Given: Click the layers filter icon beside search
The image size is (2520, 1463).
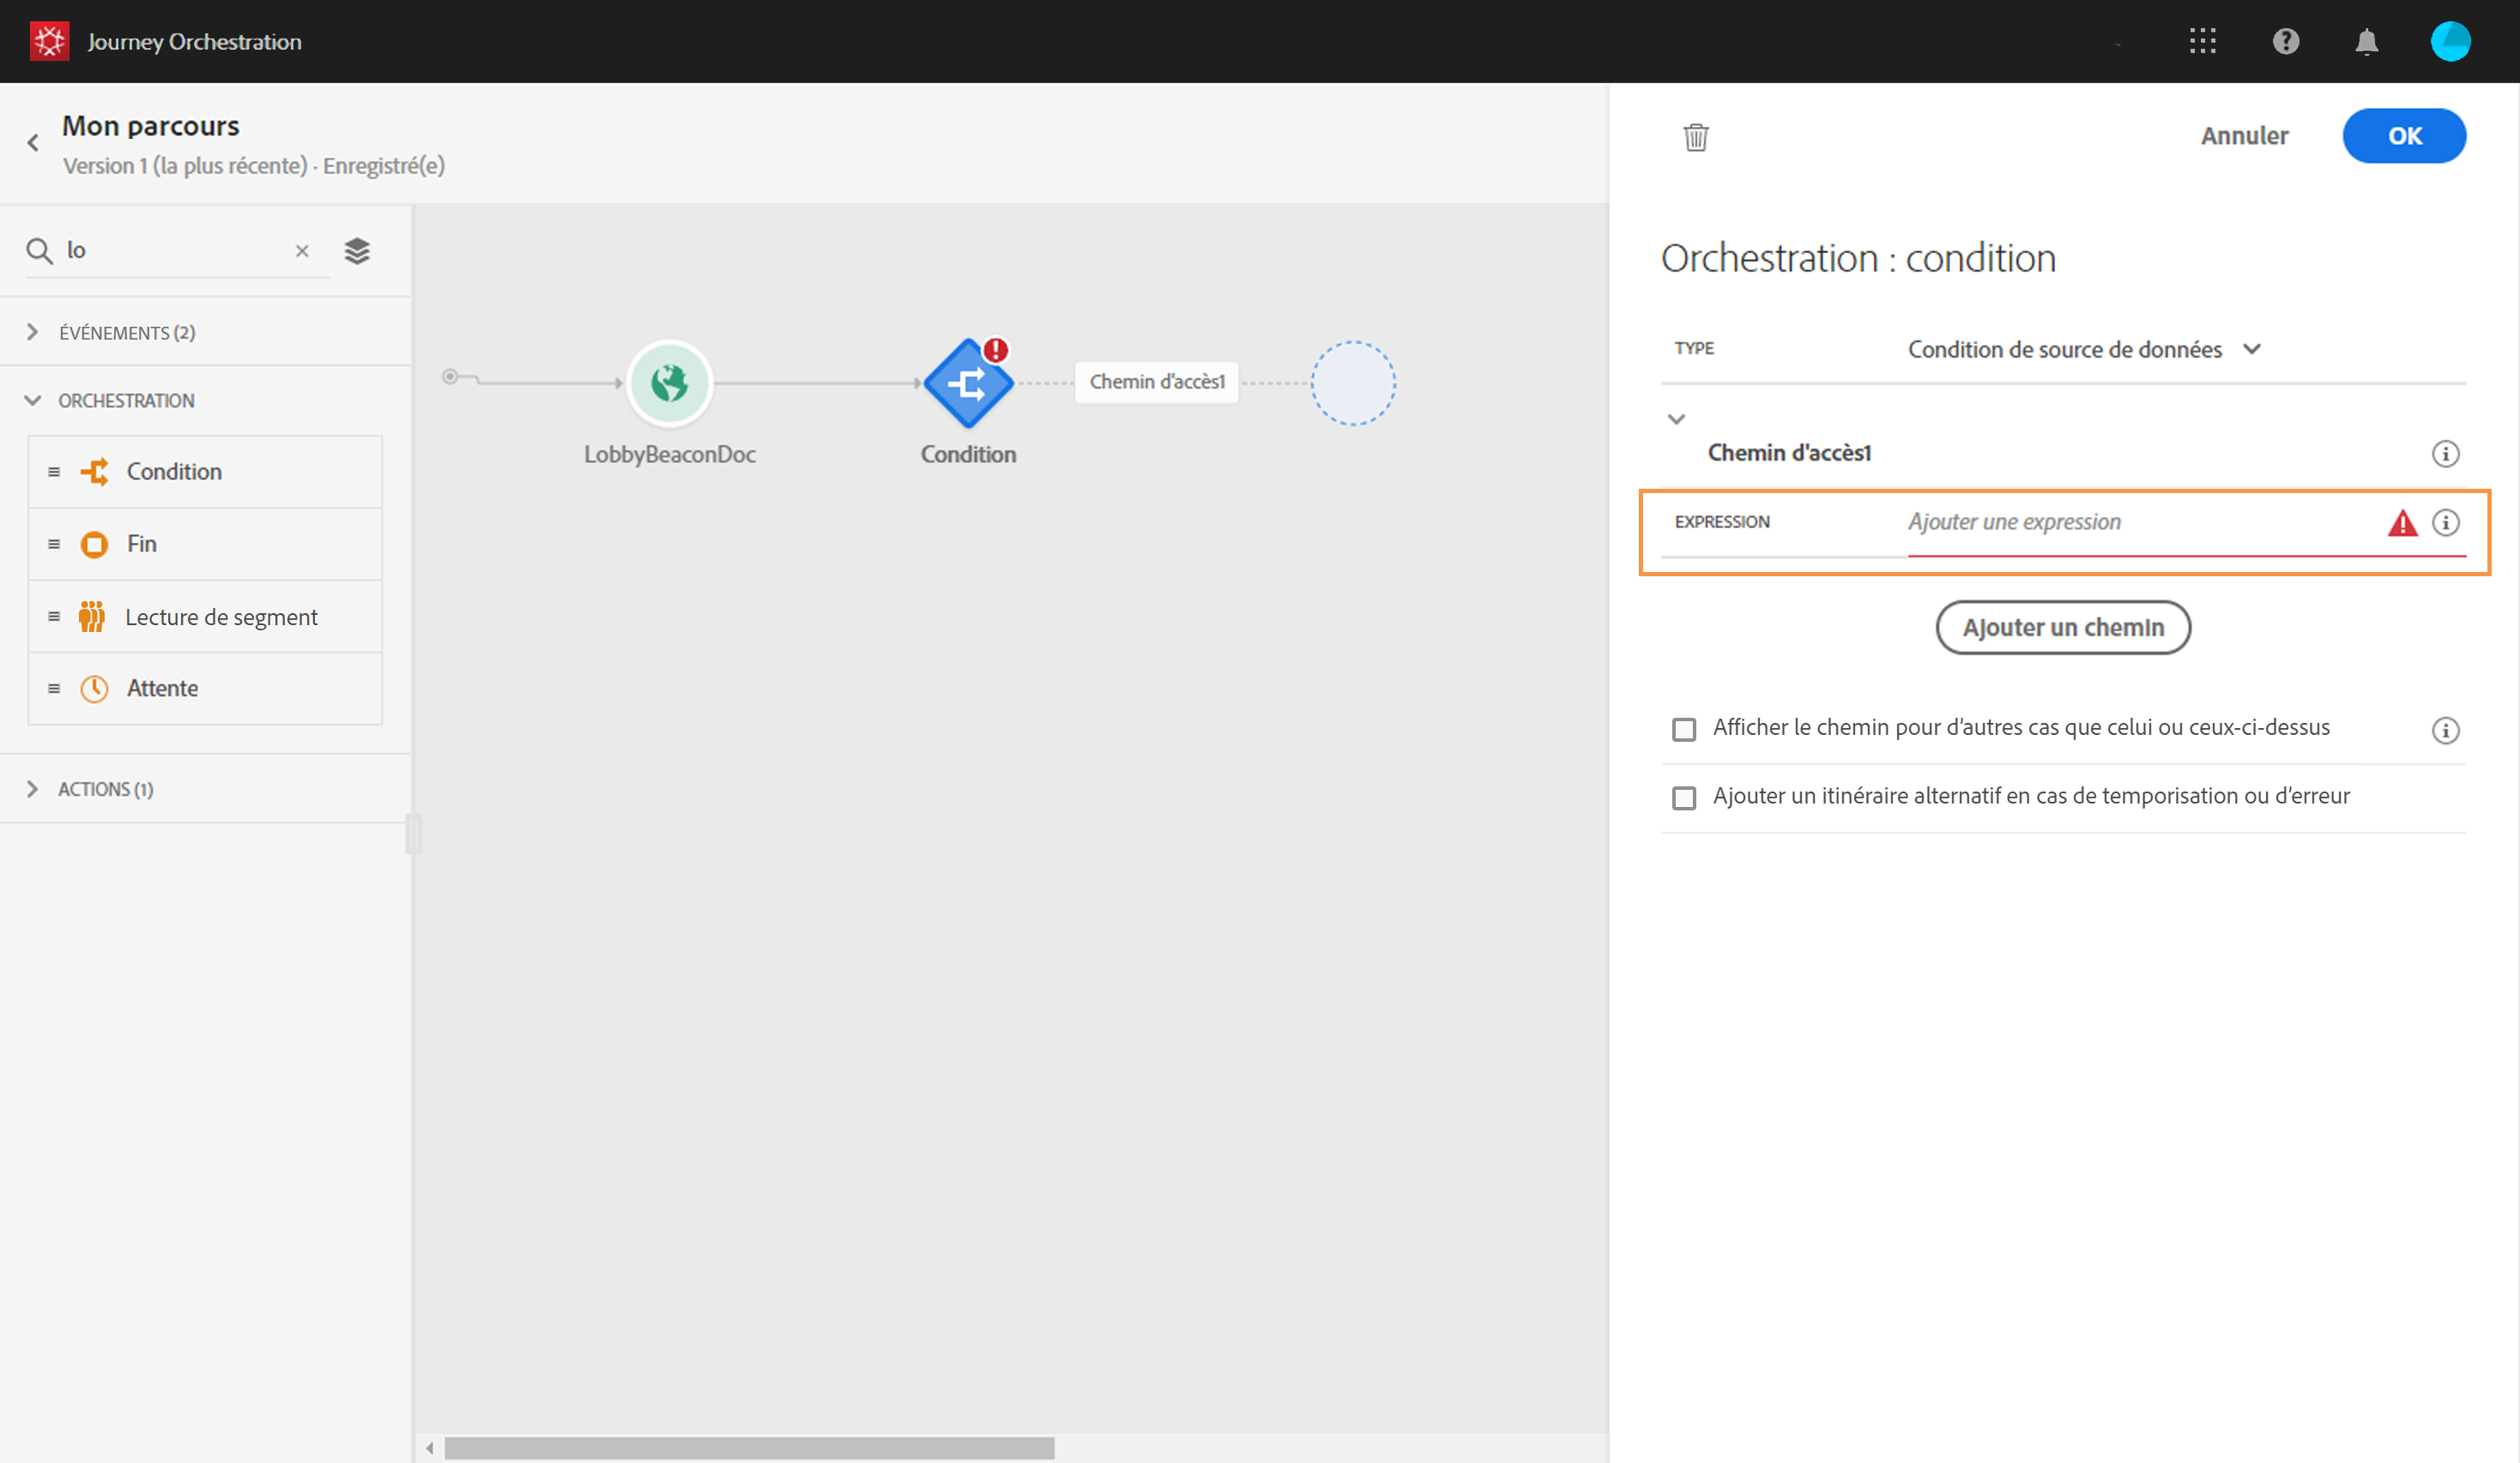Looking at the screenshot, I should [357, 250].
